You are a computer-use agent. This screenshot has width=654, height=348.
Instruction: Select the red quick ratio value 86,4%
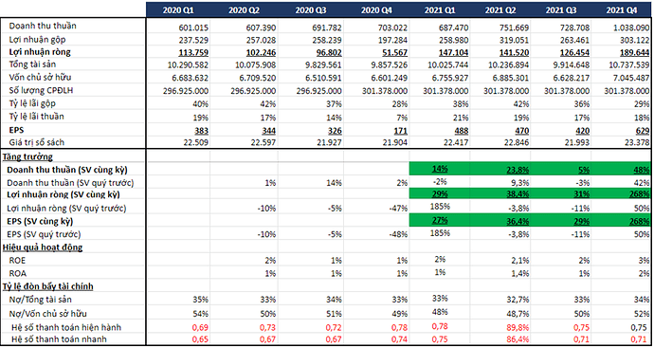518,339
